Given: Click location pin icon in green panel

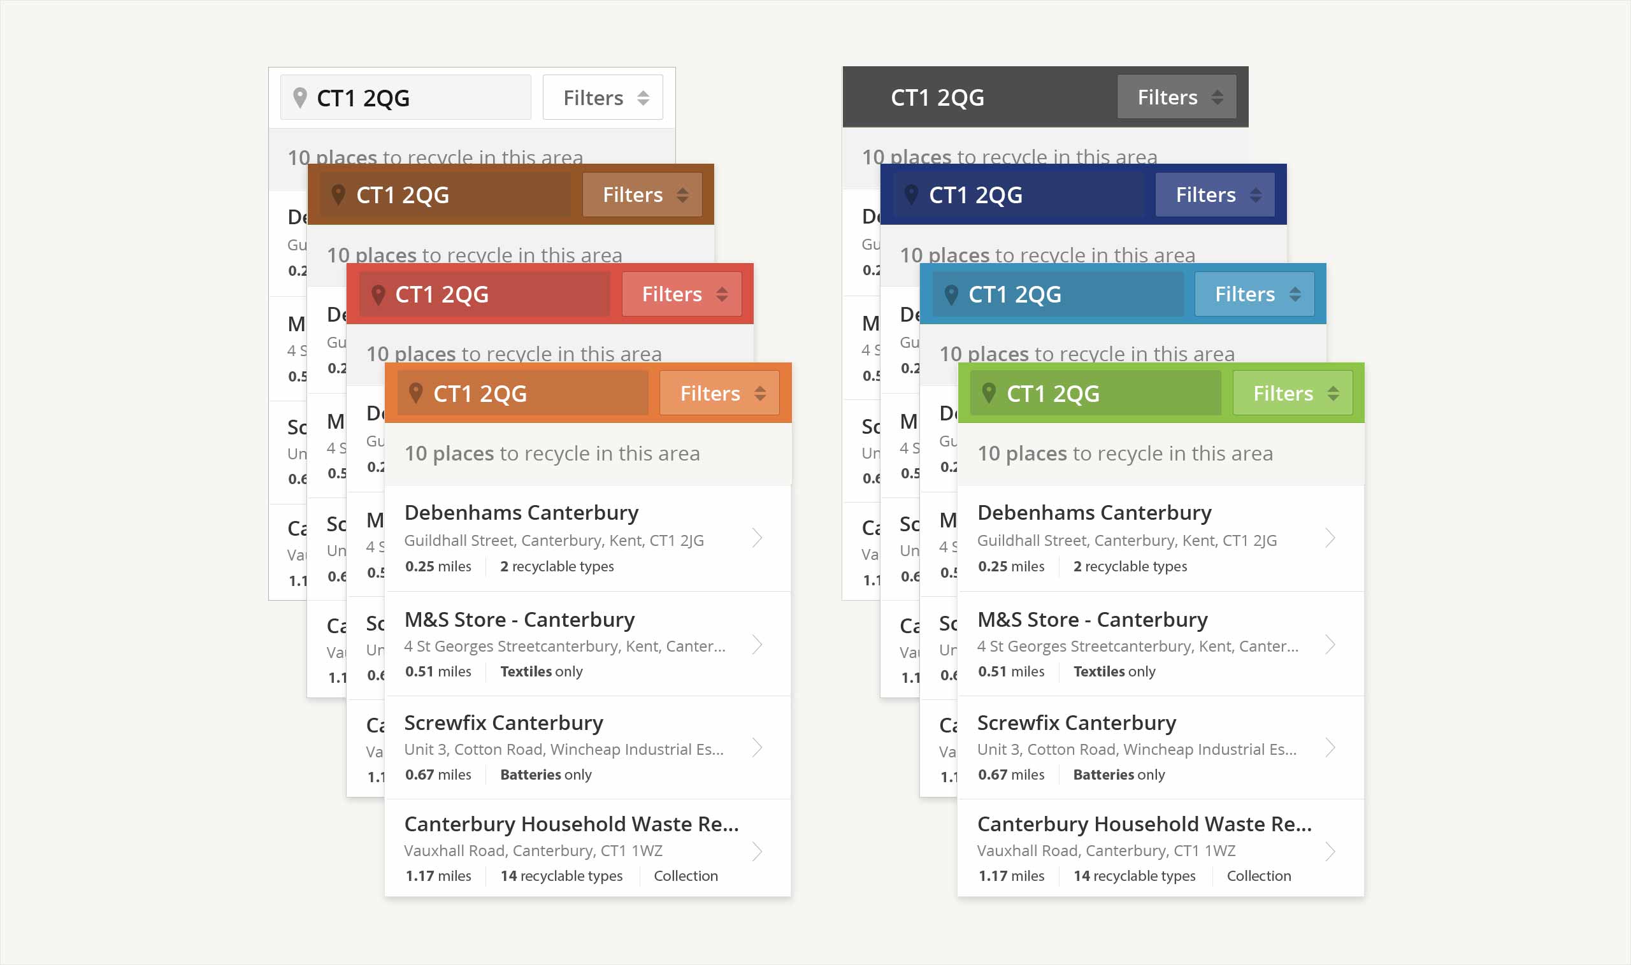Looking at the screenshot, I should [989, 393].
